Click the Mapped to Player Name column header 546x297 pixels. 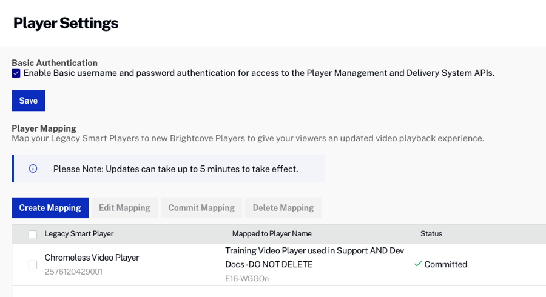pos(272,234)
